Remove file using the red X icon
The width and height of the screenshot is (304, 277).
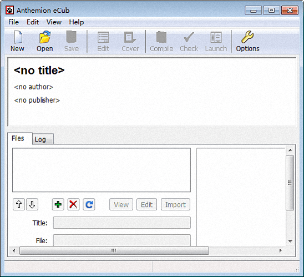[73, 204]
